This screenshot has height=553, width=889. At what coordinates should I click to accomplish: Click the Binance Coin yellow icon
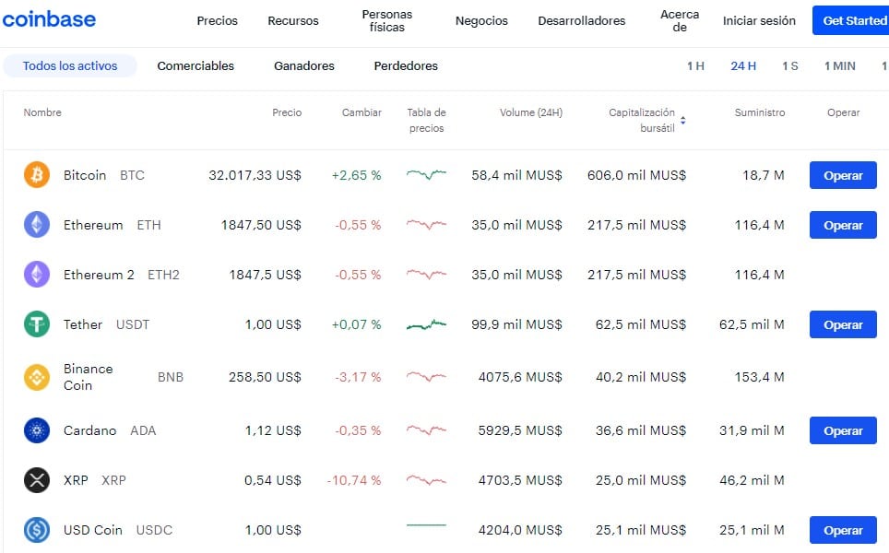point(37,377)
